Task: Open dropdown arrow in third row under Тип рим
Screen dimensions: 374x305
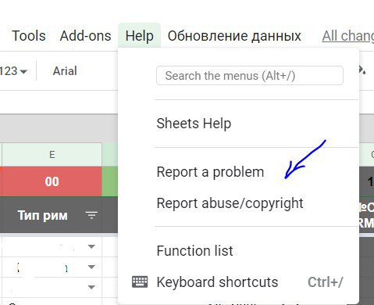Action: 91,287
